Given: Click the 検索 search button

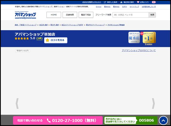Looking at the screenshot, I should point(152,15).
